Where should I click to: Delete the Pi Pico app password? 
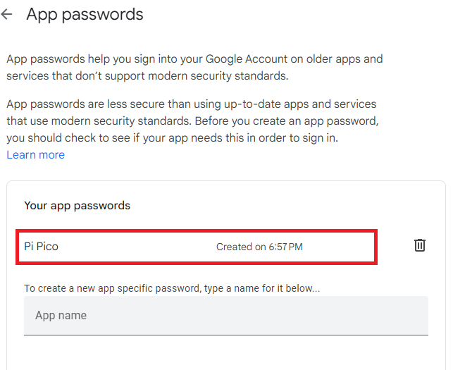pyautogui.click(x=420, y=245)
